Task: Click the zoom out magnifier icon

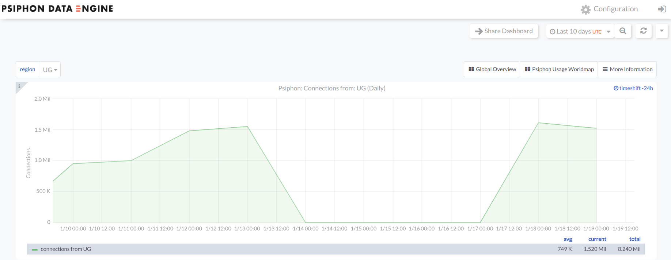Action: pos(623,31)
